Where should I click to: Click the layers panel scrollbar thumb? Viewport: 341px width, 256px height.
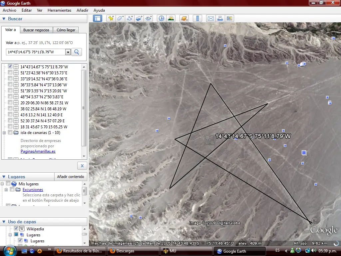click(x=84, y=234)
